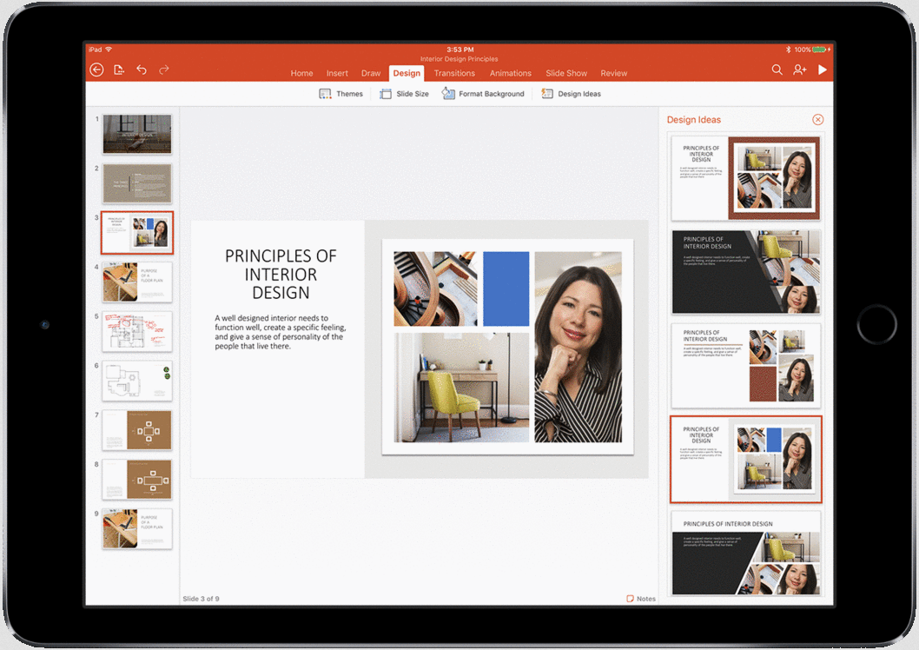Screen dimensions: 919x650
Task: Click the Slide Size icon
Action: click(385, 94)
